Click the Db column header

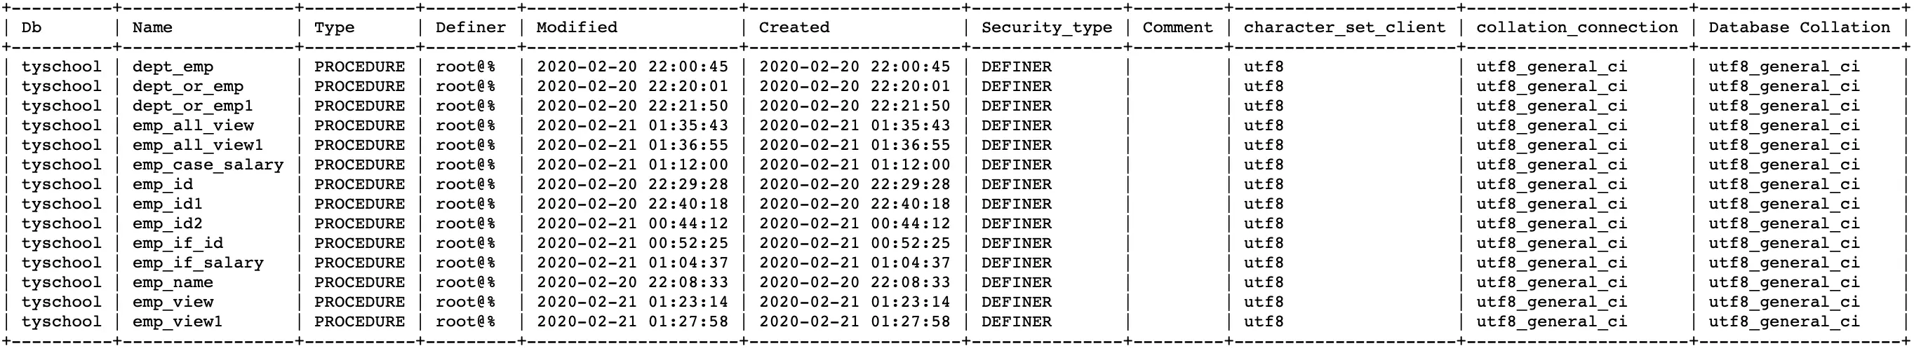click(x=32, y=27)
